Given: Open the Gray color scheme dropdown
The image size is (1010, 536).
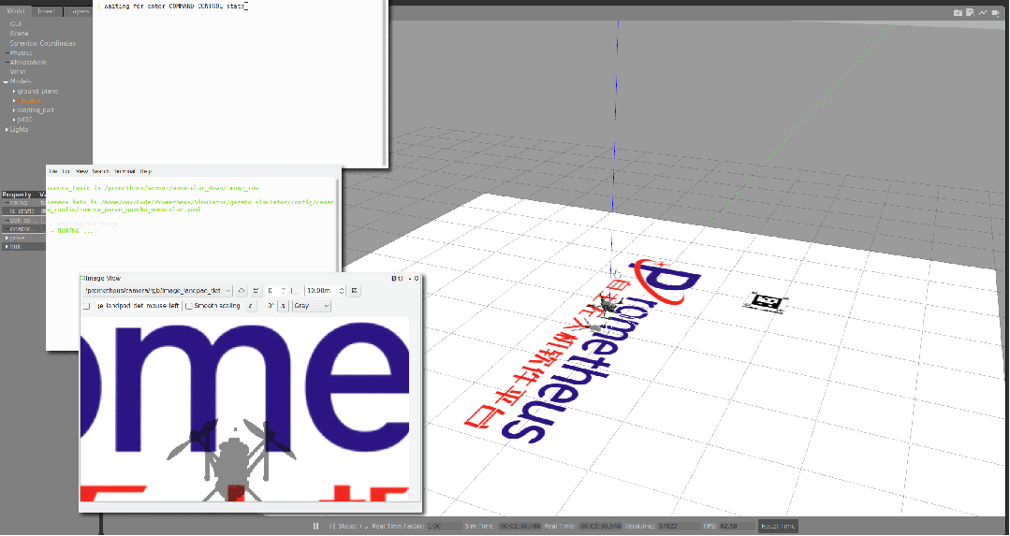Looking at the screenshot, I should (312, 306).
